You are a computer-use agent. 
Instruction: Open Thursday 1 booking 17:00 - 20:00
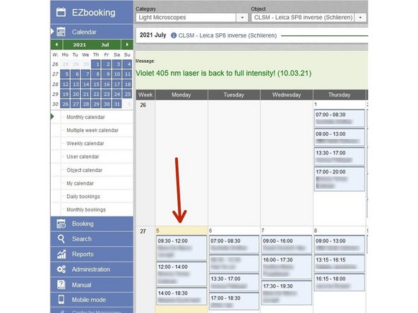340,179
